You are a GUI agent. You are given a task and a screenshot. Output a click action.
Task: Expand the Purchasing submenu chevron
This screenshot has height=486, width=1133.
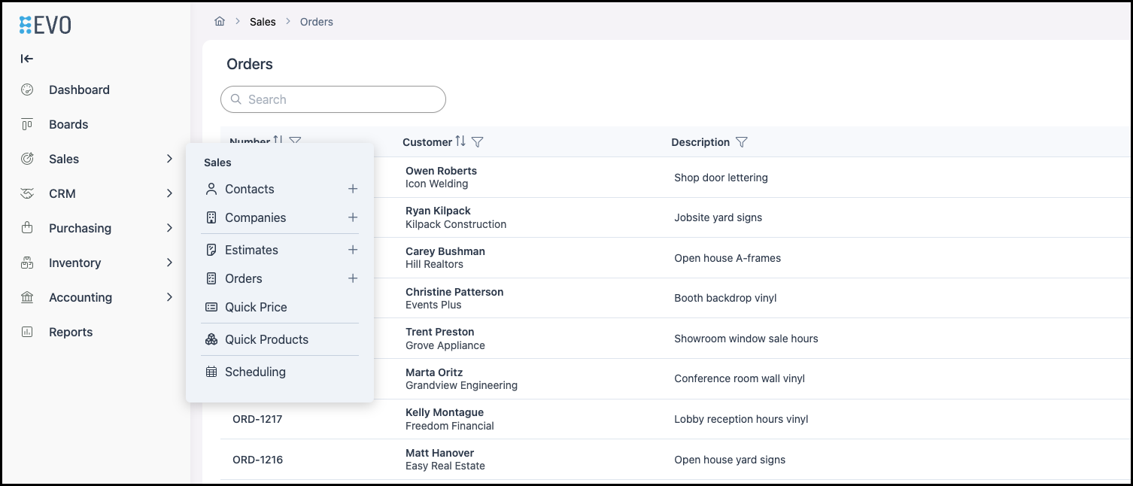(x=169, y=228)
